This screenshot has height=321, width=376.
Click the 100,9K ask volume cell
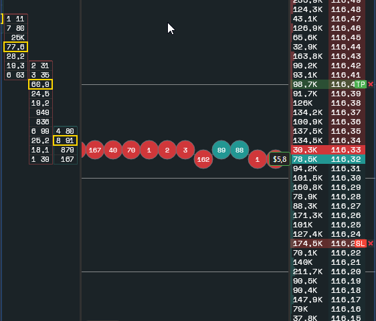[x=308, y=122]
